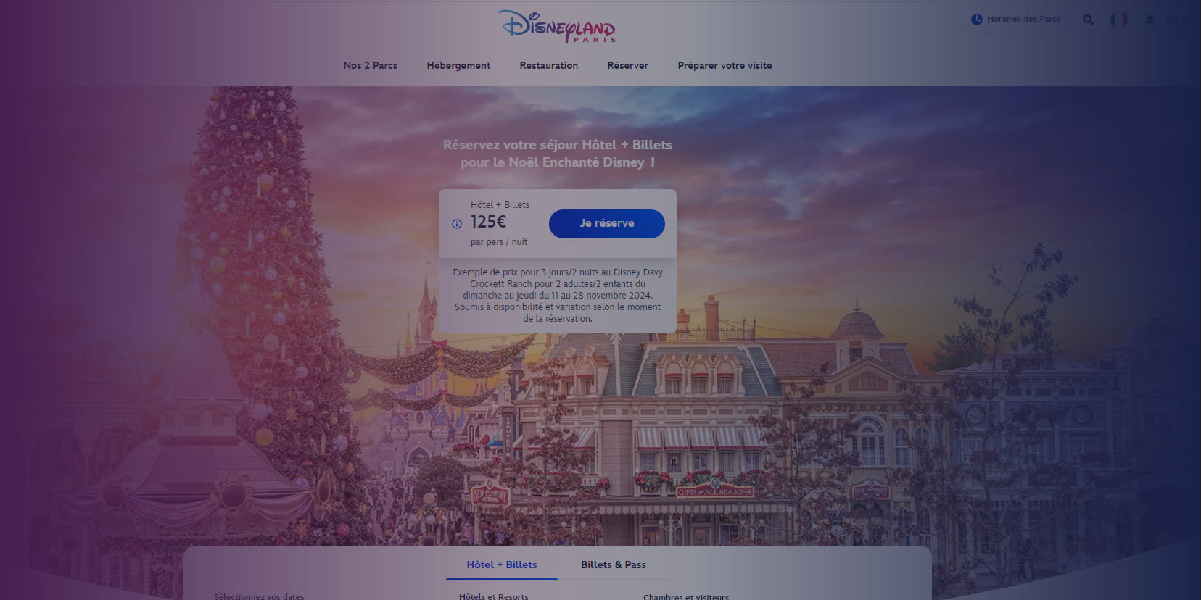Screen dimensions: 1201x600
Task: Click the Disneyland Paris logo
Action: pyautogui.click(x=557, y=26)
